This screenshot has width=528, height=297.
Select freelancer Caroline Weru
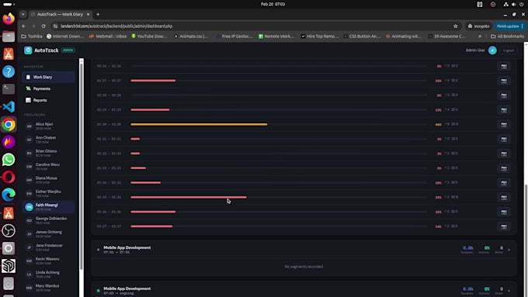pos(48,166)
